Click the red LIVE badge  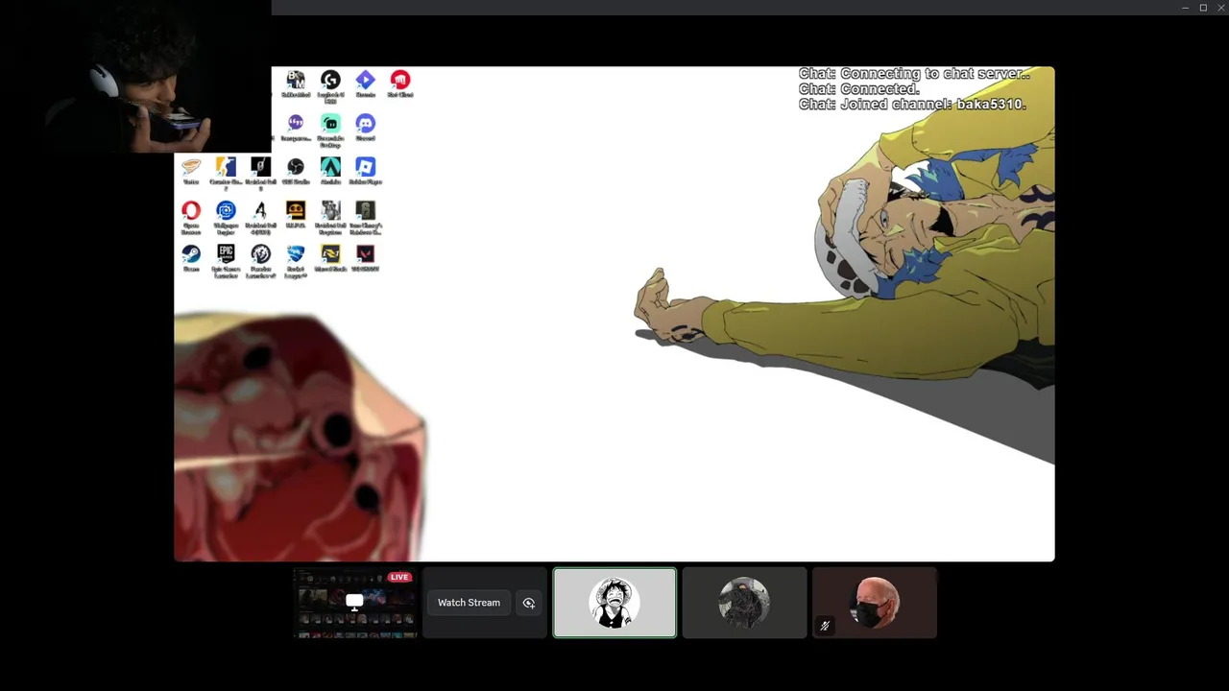(399, 577)
